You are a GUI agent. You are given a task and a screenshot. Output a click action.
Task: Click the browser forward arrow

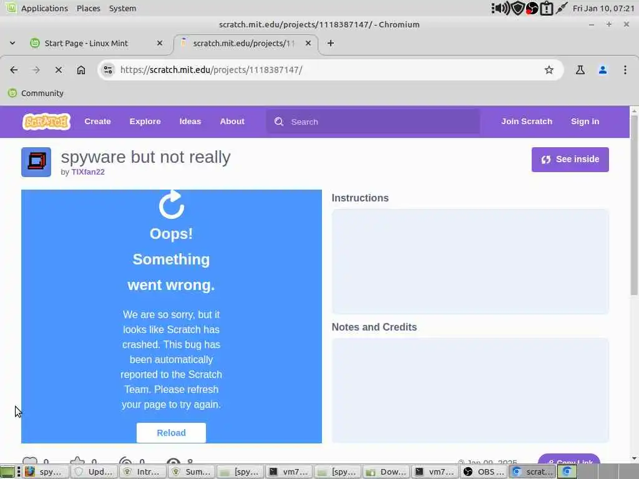(36, 70)
